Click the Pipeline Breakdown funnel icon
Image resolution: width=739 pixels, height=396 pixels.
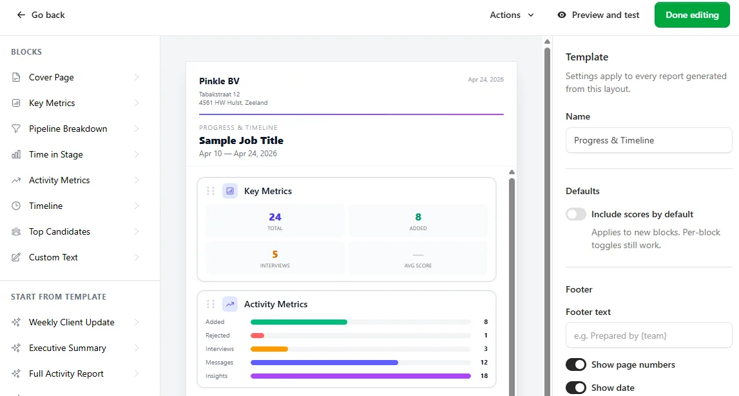tap(16, 129)
